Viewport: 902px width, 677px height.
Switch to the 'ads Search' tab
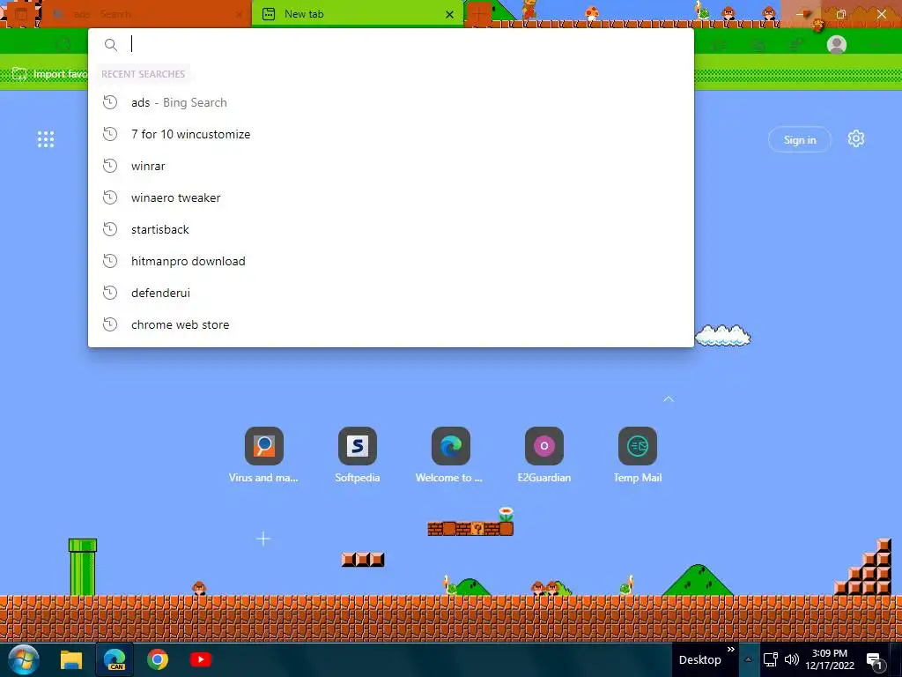click(147, 14)
